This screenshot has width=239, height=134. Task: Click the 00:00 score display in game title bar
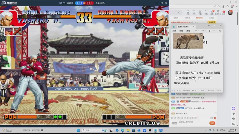click(x=84, y=3)
